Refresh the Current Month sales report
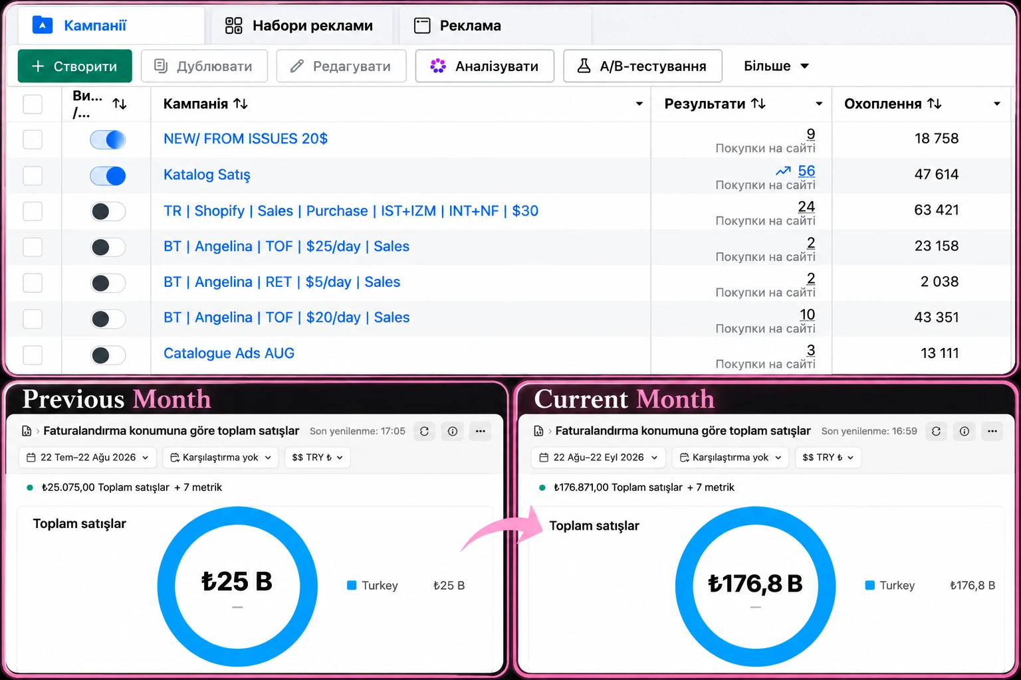The image size is (1021, 680). point(936,431)
